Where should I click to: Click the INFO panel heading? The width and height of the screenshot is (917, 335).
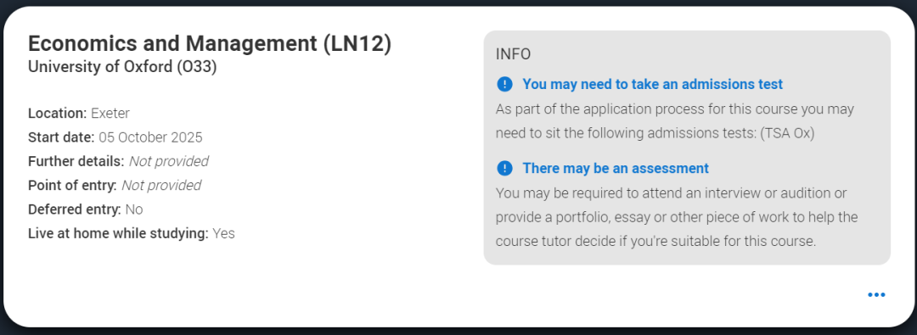tap(513, 54)
